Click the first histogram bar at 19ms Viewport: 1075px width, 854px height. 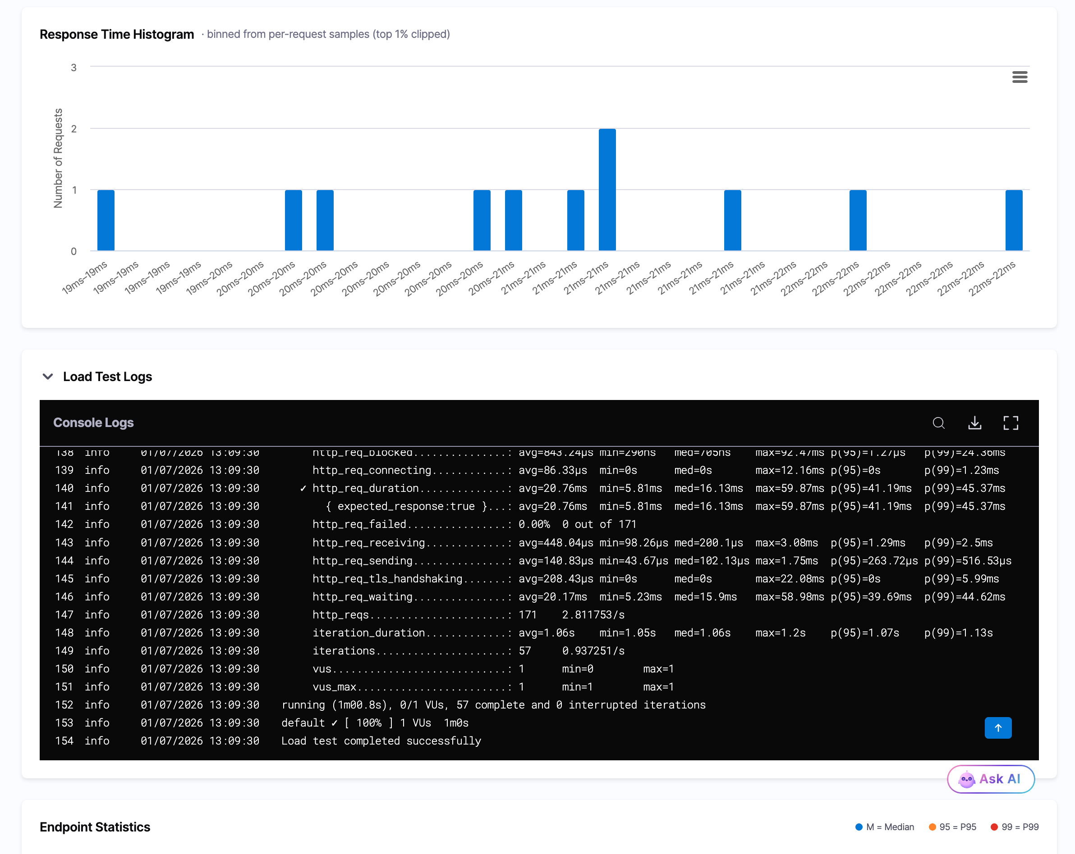coord(106,220)
